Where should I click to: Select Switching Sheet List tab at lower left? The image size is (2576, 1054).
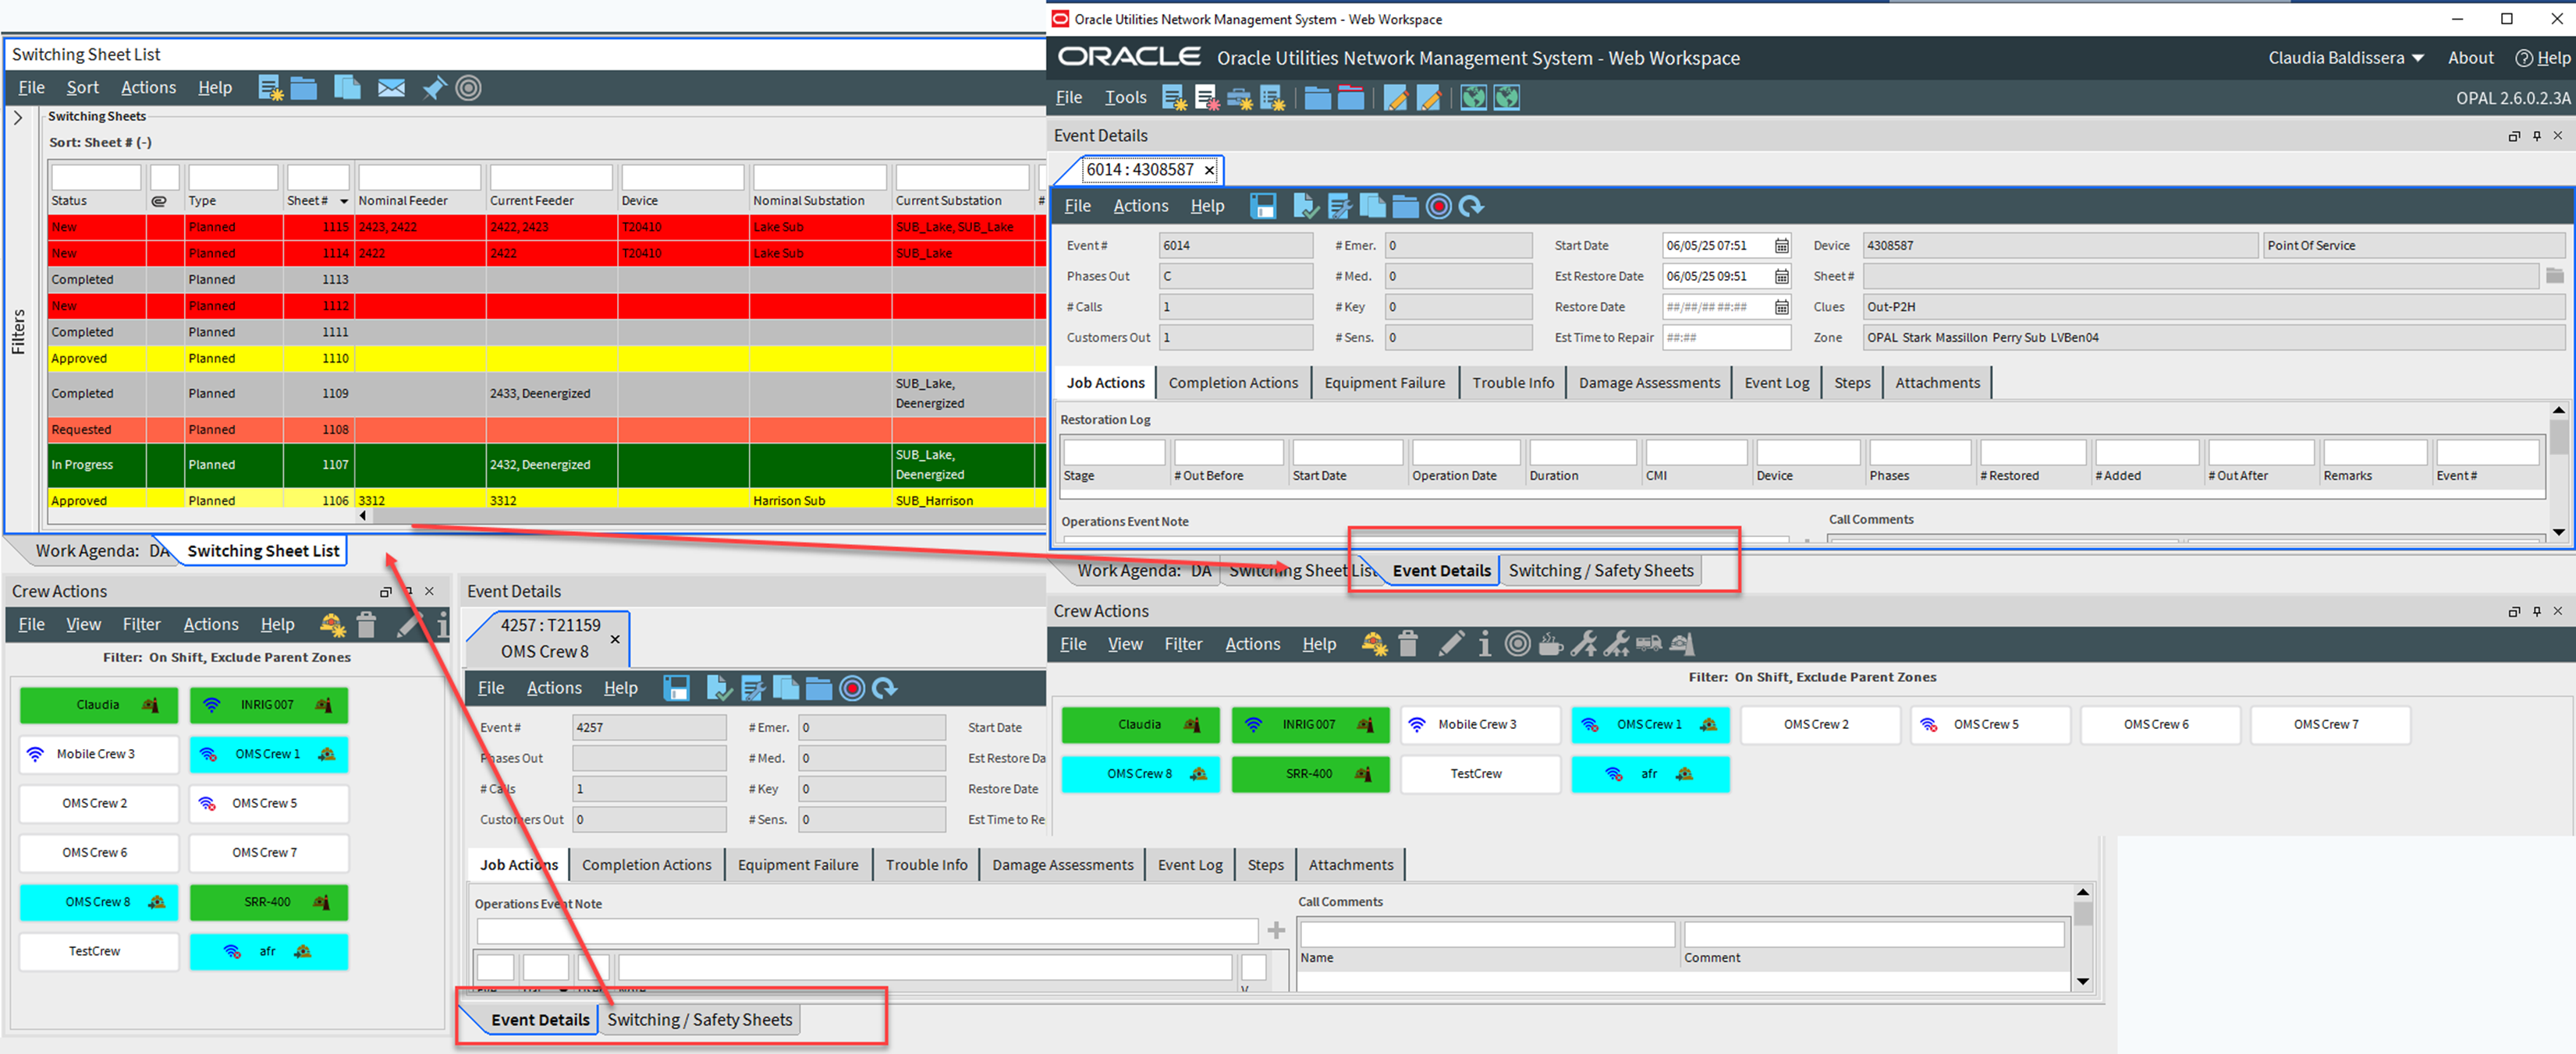pos(263,551)
